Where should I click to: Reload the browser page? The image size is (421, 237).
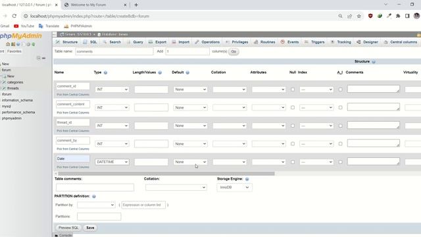(14, 16)
